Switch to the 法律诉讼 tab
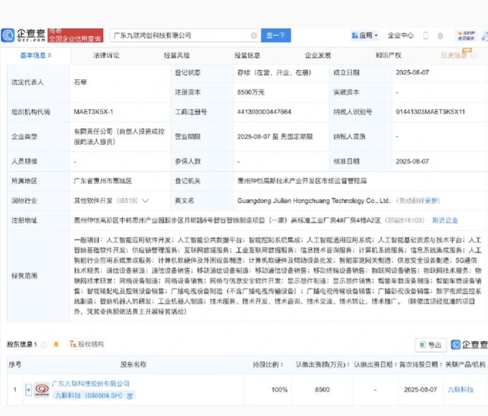Screen dimensions: 488x416 click(x=106, y=56)
